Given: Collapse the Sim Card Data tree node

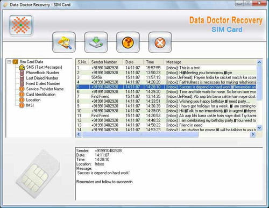Looking at the screenshot, I should 9,62.
